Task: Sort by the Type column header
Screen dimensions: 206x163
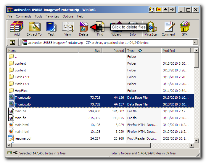Action: click(x=144, y=50)
